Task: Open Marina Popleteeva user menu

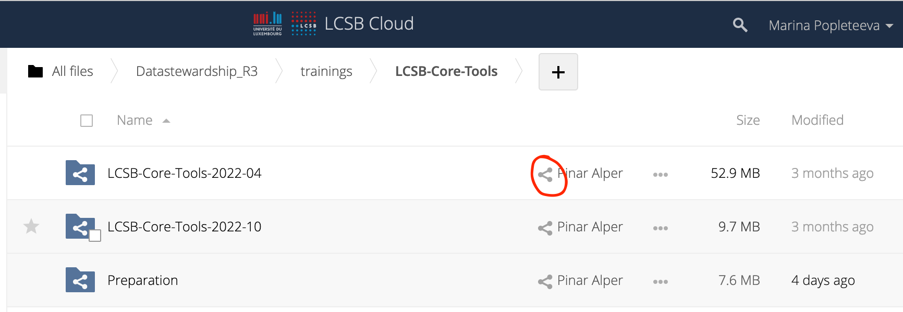Action: 831,25
